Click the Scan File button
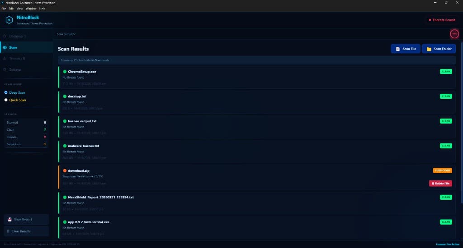This screenshot has width=463, height=248. [406, 49]
